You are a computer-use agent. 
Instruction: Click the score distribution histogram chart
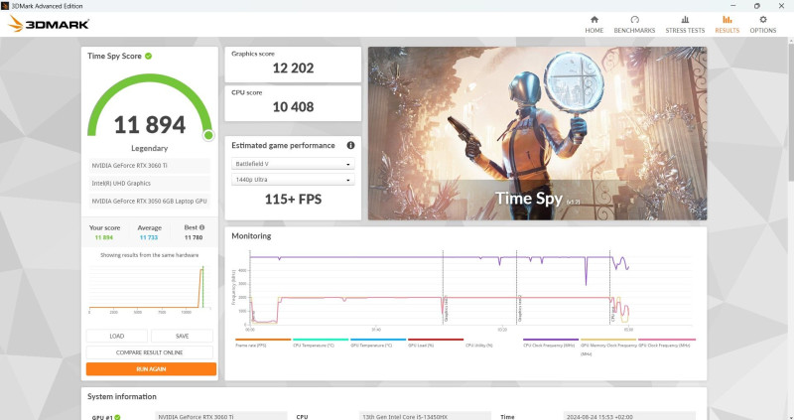[x=150, y=288]
